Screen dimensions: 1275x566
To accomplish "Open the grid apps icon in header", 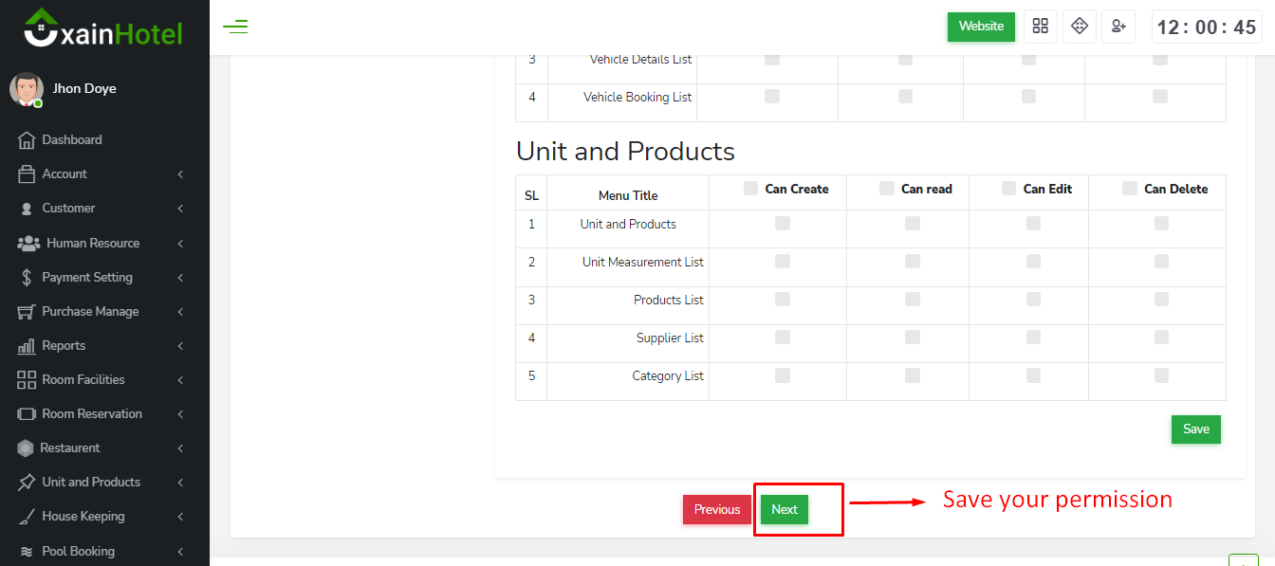I will (1041, 27).
